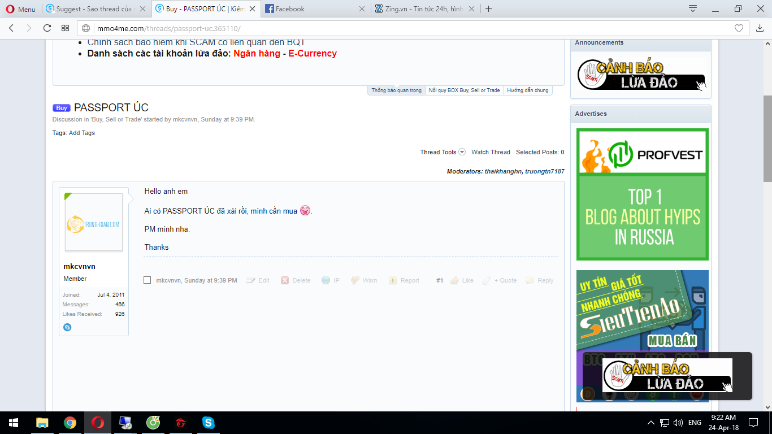This screenshot has height=434, width=772.
Task: Open Ngân hàng scam accounts link
Action: [257, 54]
